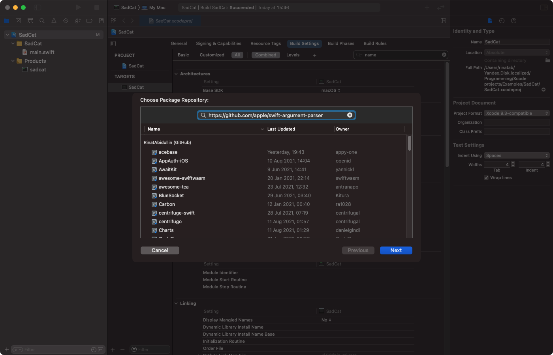Click the Stop button in toolbar
553x355 pixels.
97,7
